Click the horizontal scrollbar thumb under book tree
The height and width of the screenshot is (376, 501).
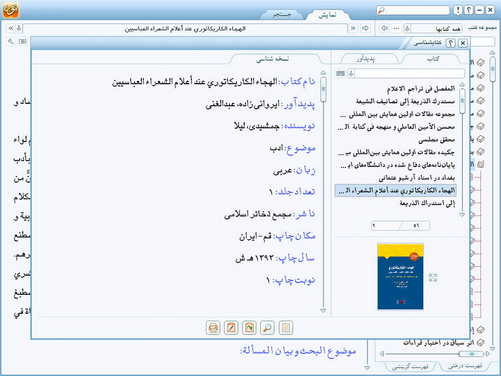(471, 353)
